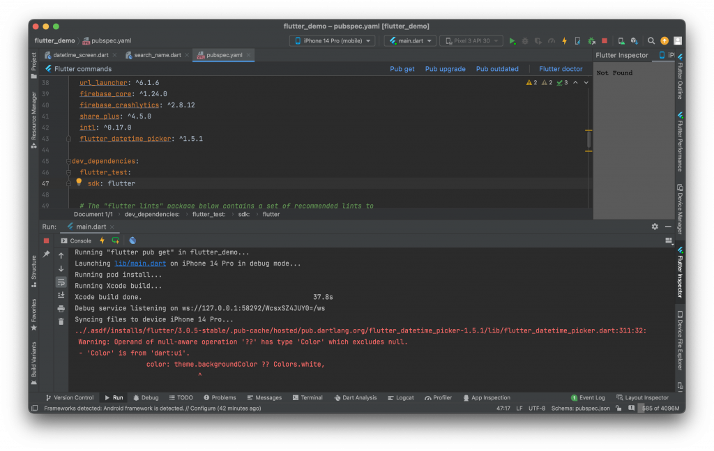Hot reload from Run console toolbar
This screenshot has height=451, width=714.
tap(102, 240)
